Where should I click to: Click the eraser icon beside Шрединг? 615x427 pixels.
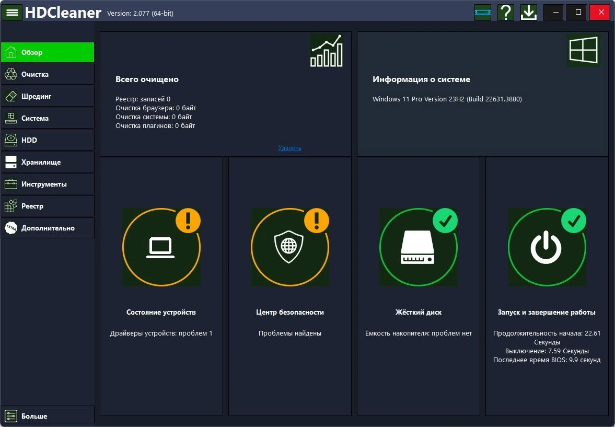(11, 96)
